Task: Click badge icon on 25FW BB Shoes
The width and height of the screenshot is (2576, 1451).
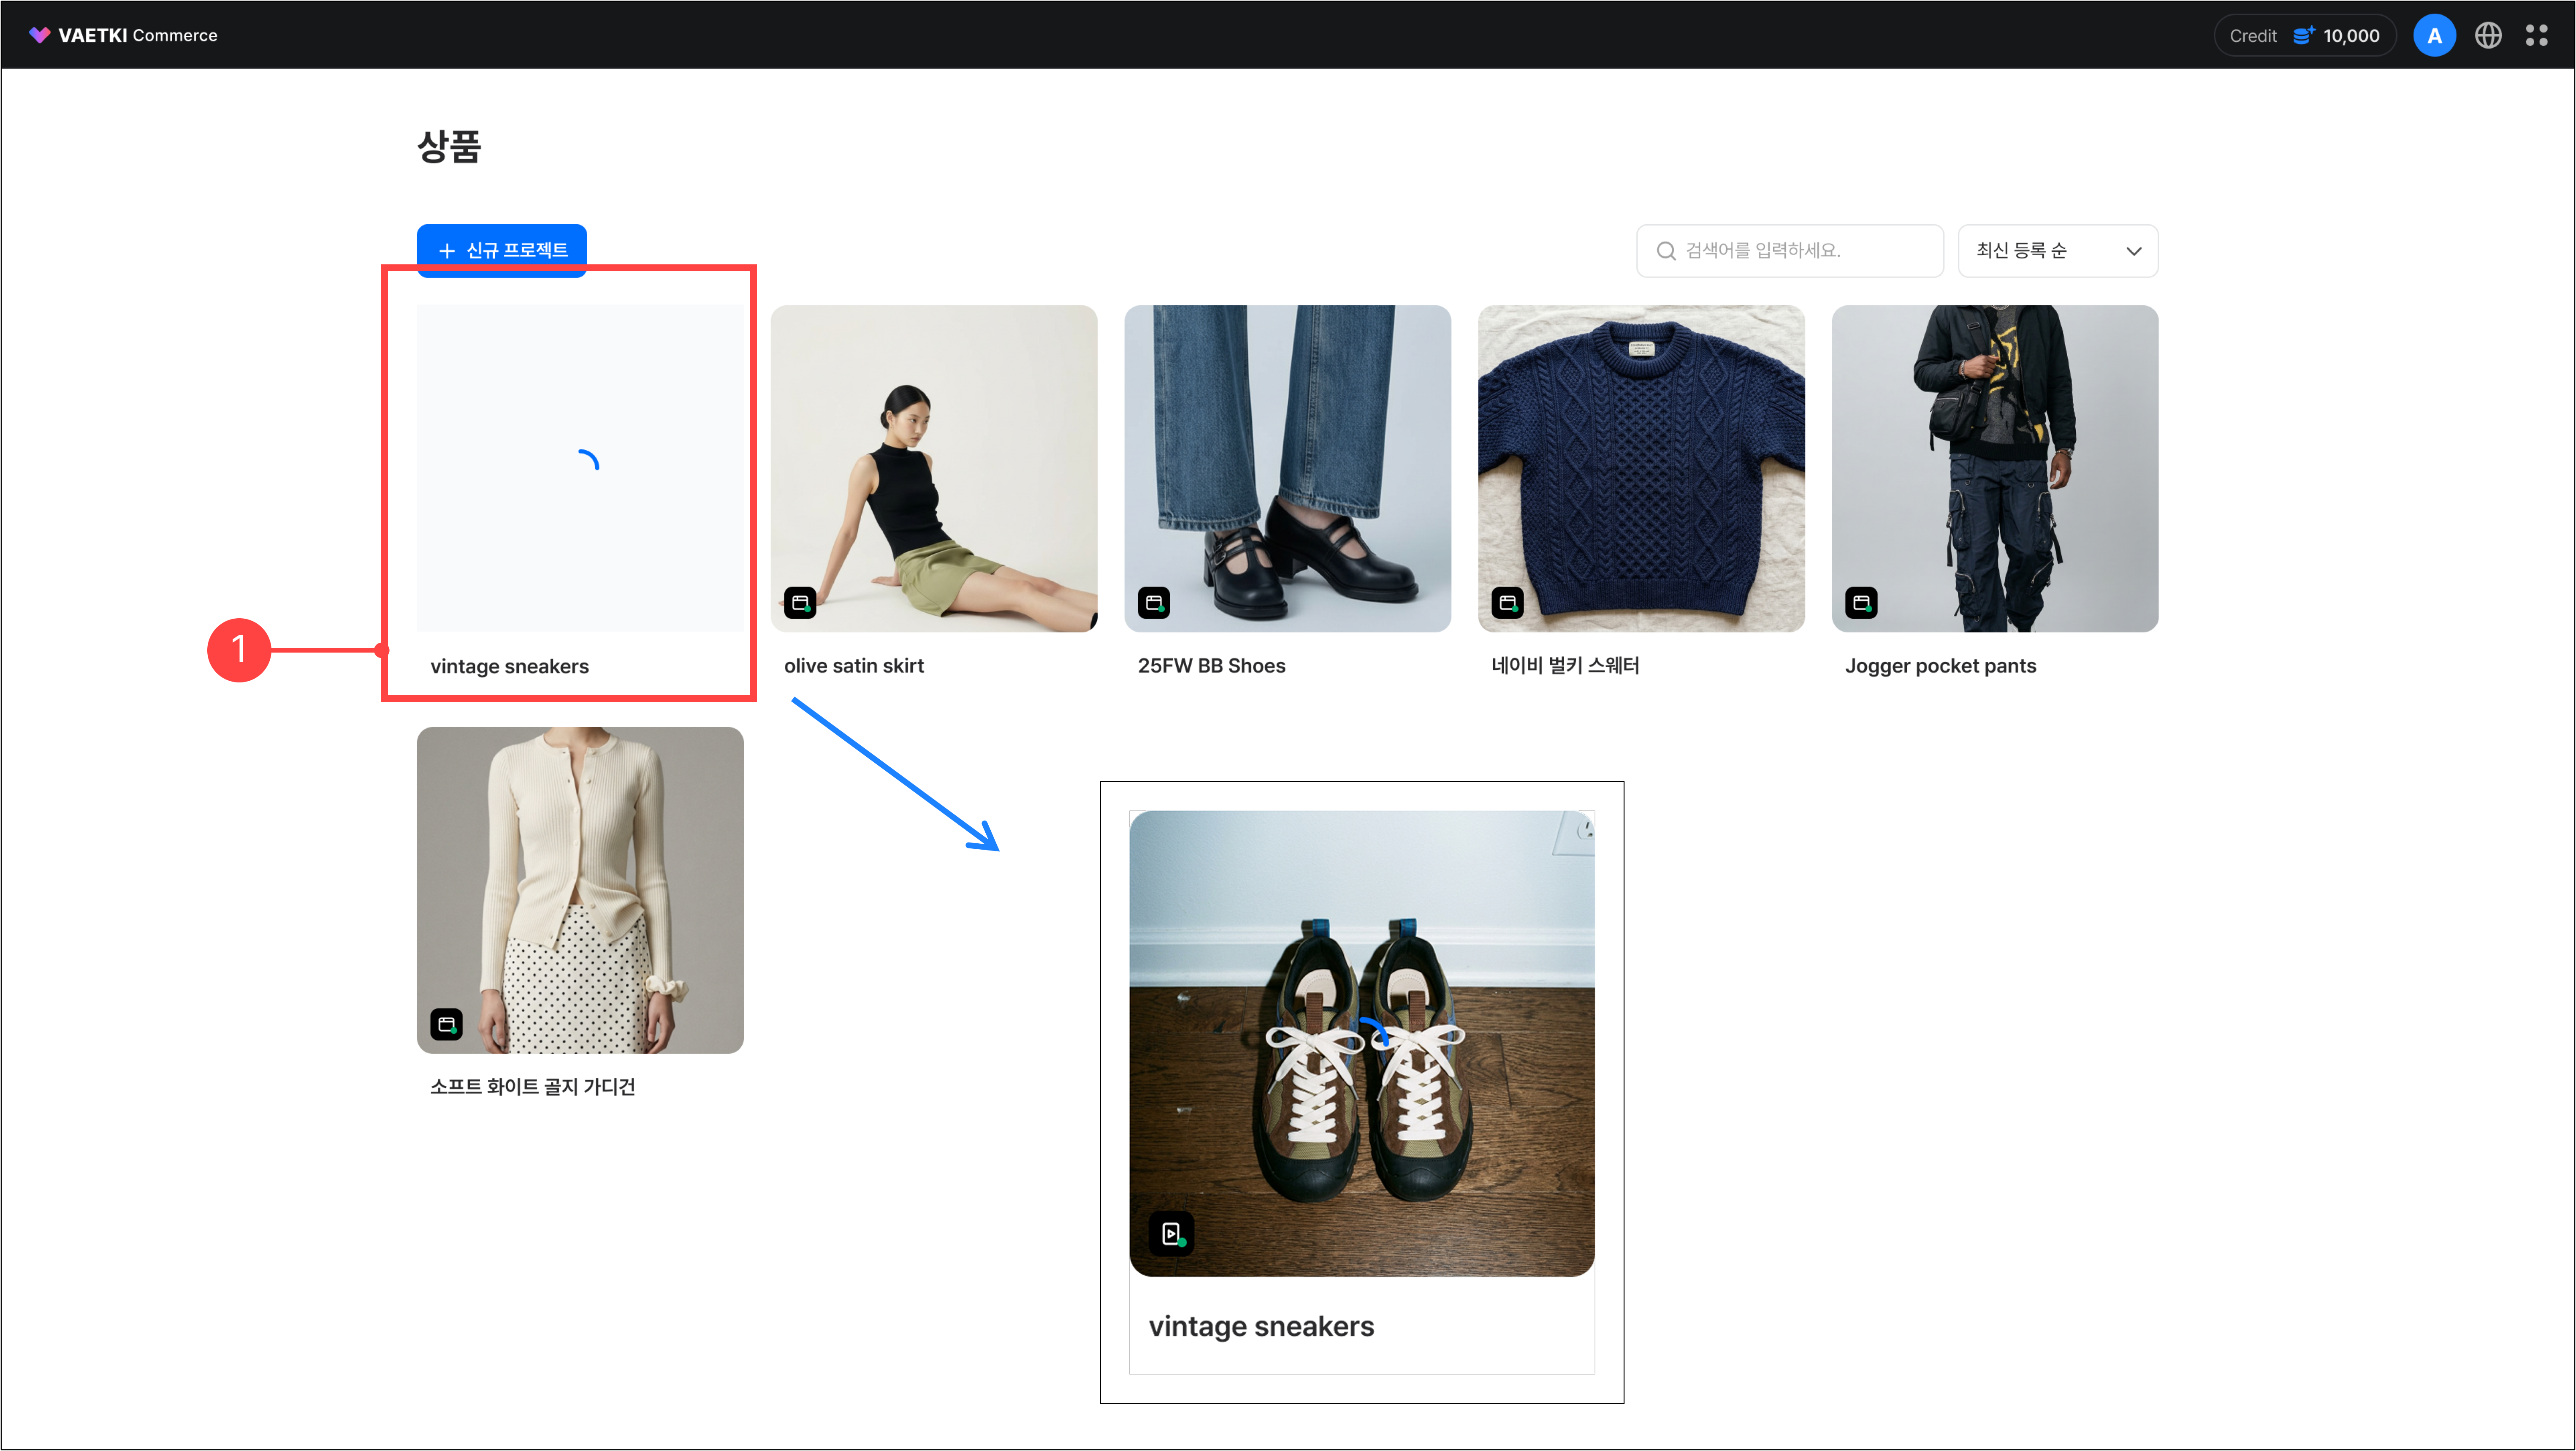Action: pos(1154,603)
